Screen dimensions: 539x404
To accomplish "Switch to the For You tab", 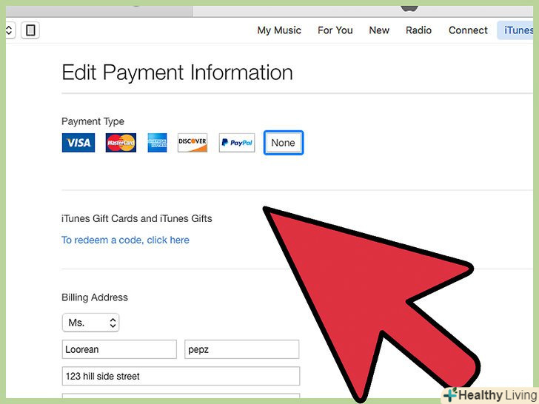I will tap(335, 30).
